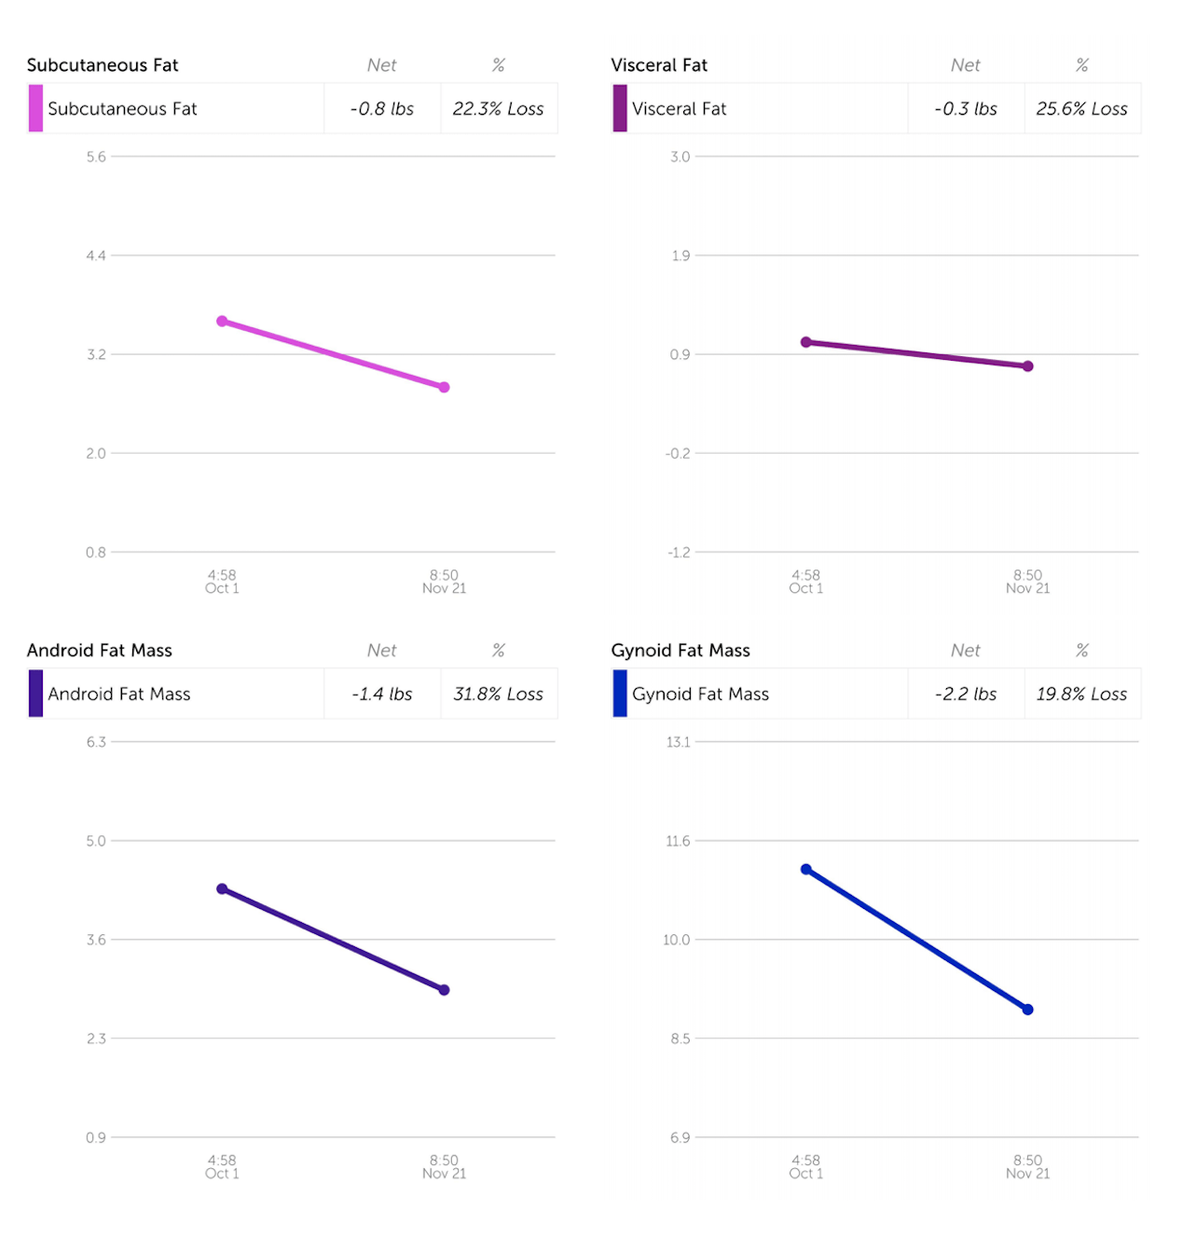Screen dimensions: 1182x1238
Task: Click the Net header above Subcutaneous Fat
Action: tap(381, 65)
